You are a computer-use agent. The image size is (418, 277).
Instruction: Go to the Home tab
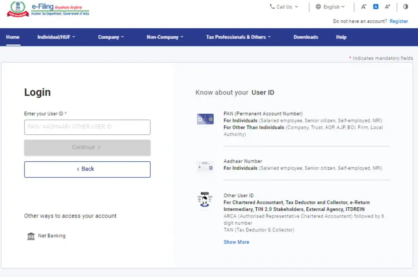[13, 37]
